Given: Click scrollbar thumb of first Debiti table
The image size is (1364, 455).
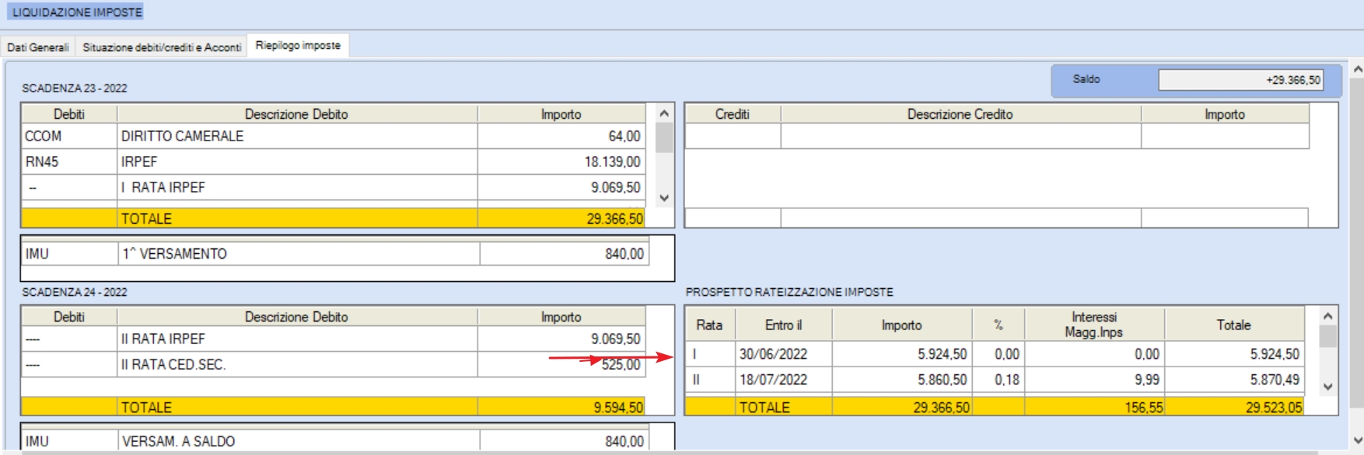Looking at the screenshot, I should click(x=664, y=138).
